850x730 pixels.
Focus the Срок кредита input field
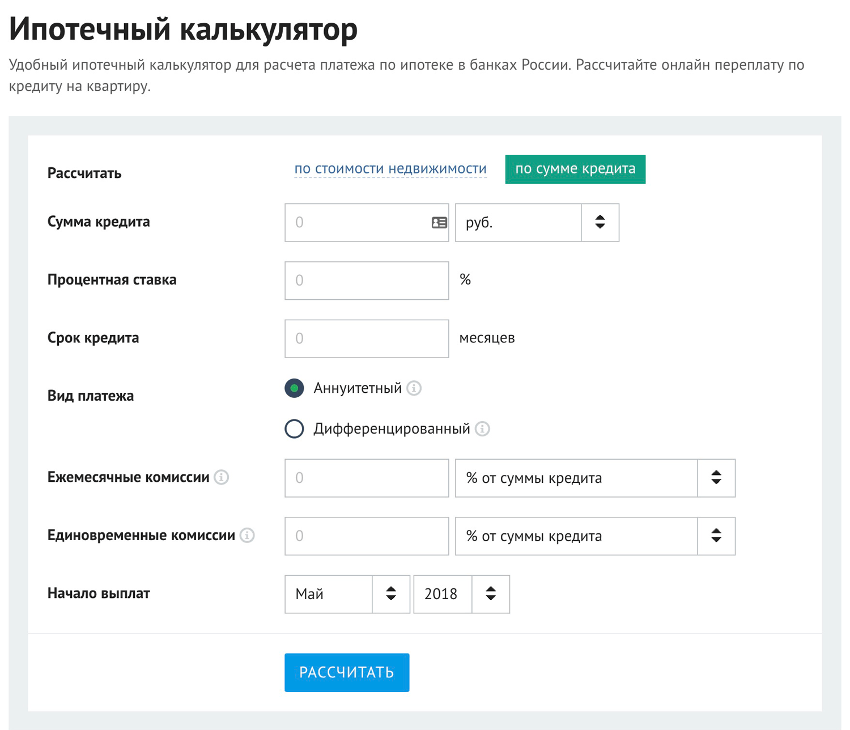coord(367,338)
